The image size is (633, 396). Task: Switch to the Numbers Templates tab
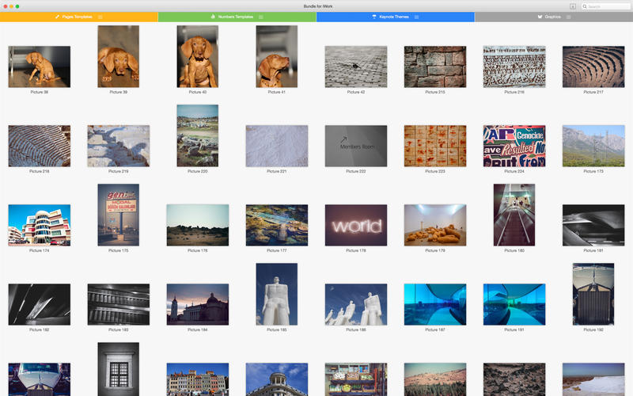click(x=237, y=17)
